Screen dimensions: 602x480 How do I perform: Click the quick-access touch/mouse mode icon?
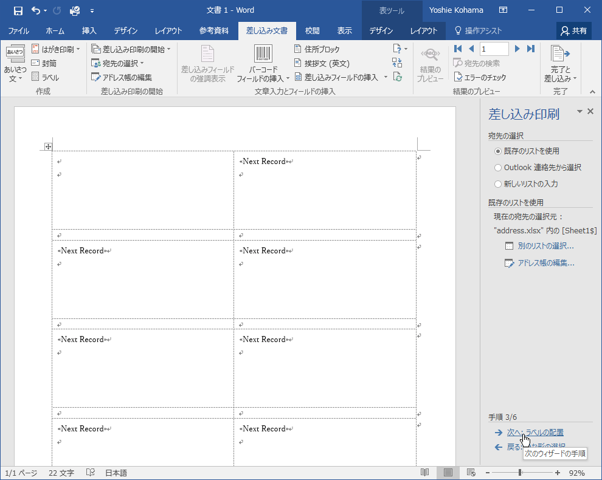point(75,11)
